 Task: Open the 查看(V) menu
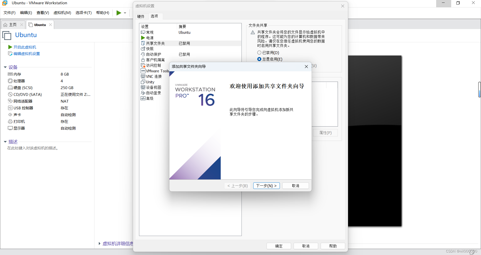coord(43,13)
